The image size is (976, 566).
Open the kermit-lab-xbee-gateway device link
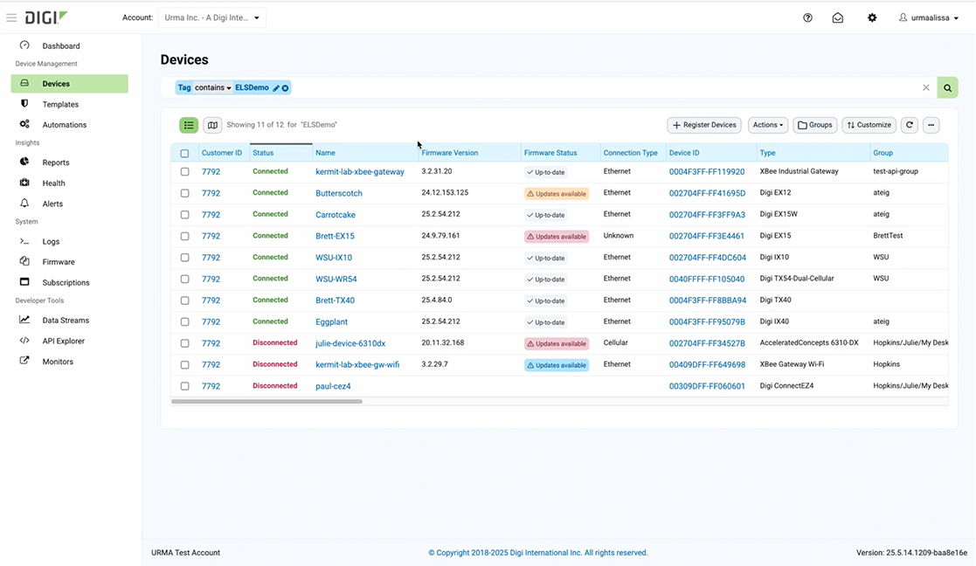(x=359, y=172)
